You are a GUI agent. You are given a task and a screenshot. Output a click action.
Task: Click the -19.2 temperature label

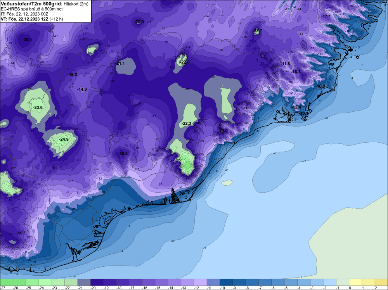[73, 74]
